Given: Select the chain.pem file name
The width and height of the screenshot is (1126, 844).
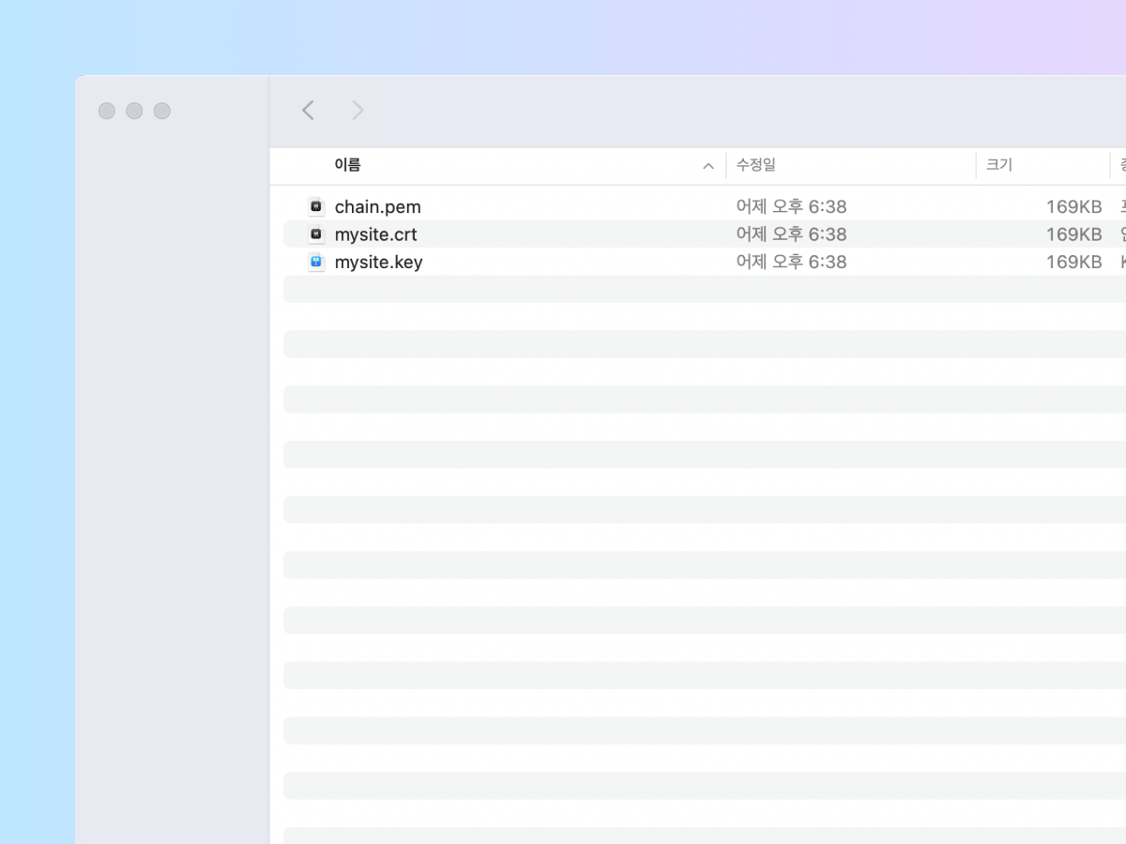Looking at the screenshot, I should (378, 206).
